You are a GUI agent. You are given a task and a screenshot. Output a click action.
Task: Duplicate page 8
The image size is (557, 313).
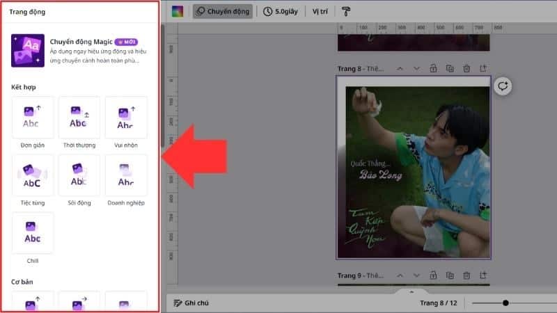pyautogui.click(x=450, y=68)
